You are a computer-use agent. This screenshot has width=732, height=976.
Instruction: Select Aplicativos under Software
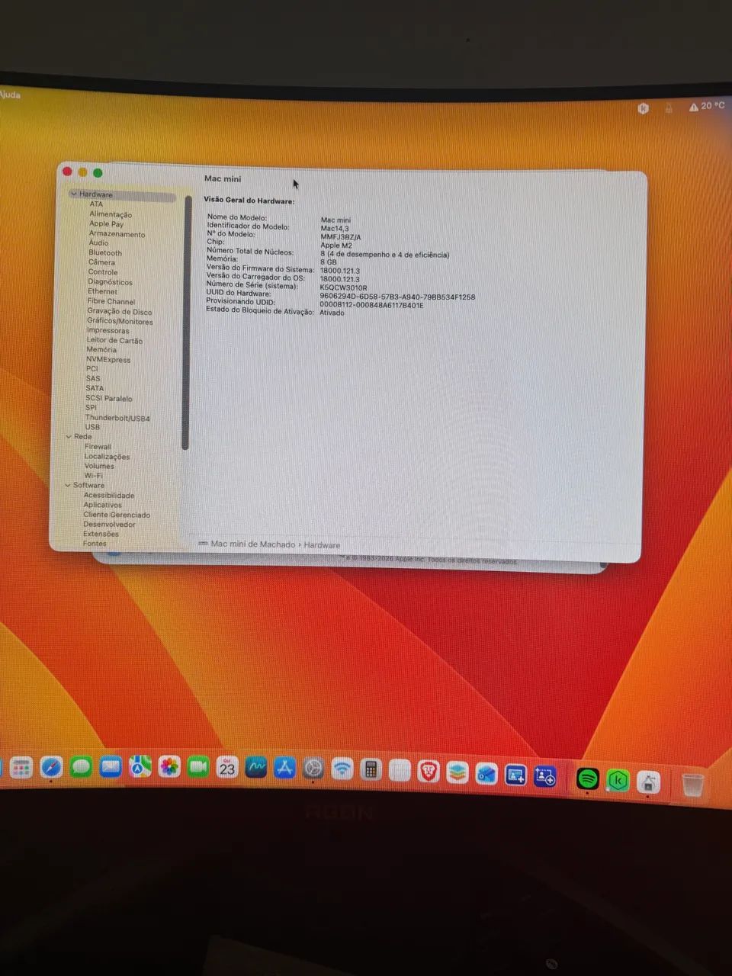coord(102,505)
